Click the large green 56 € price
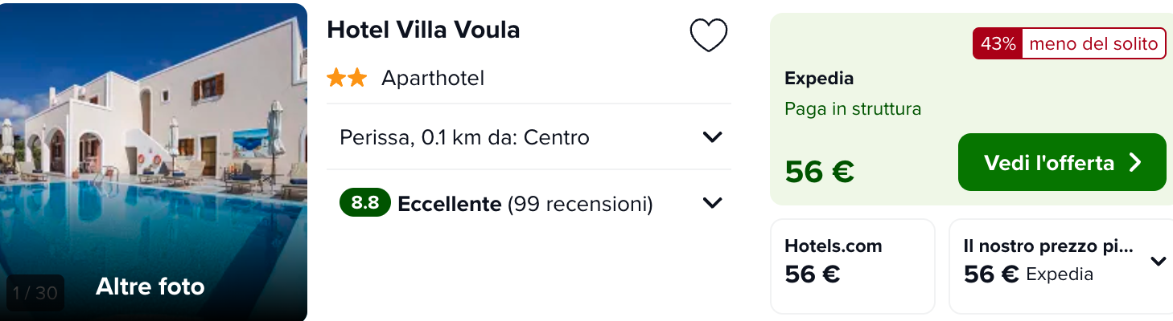 819,171
